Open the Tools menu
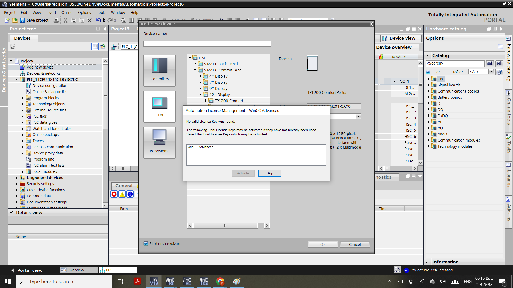Screen dimensions: 513x288 point(101,13)
